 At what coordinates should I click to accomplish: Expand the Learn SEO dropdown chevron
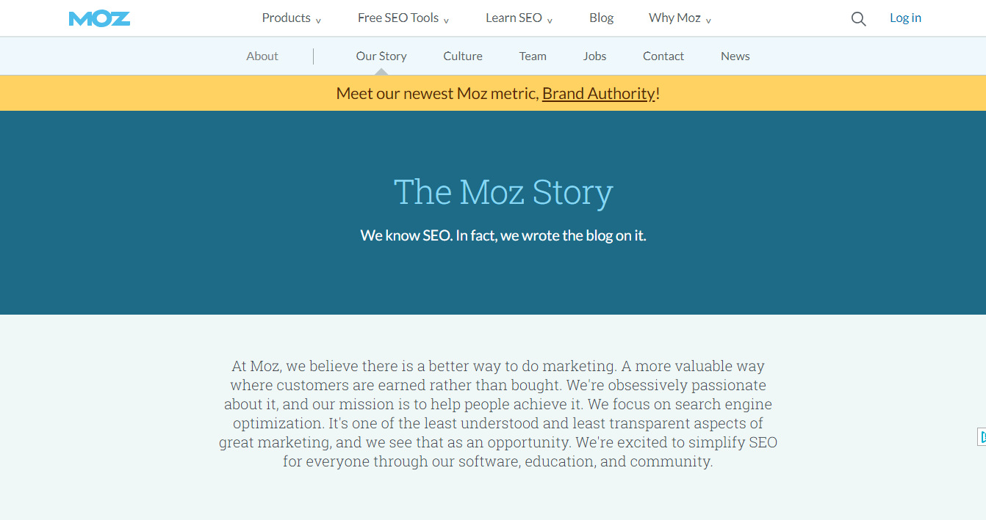(x=548, y=21)
